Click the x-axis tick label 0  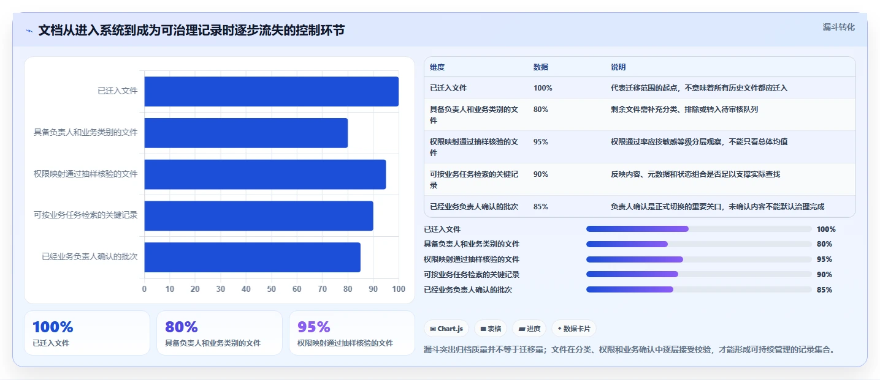pos(145,289)
